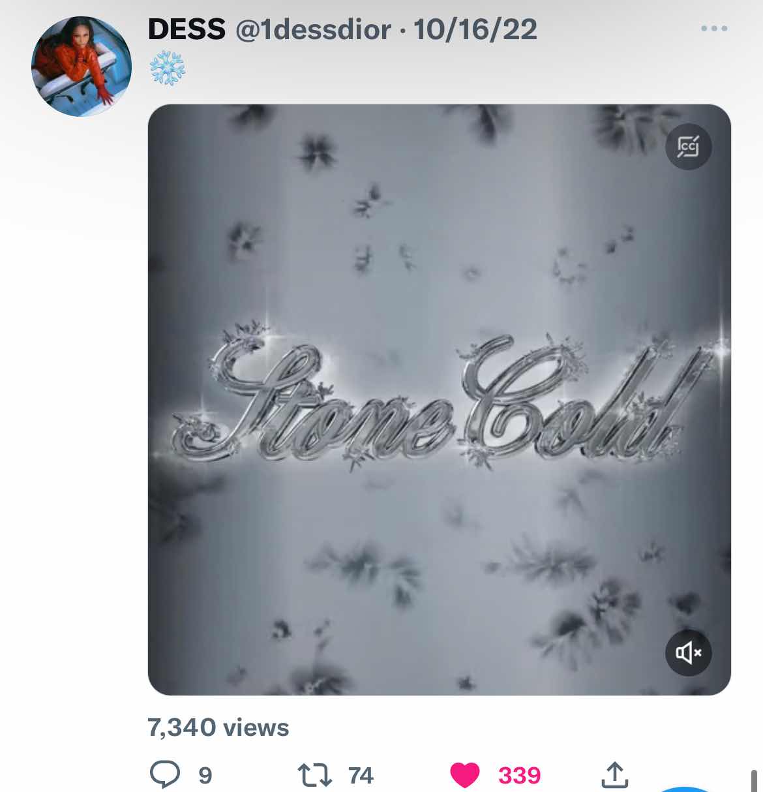Tap the snowflake emoji in the tweet

tap(167, 68)
